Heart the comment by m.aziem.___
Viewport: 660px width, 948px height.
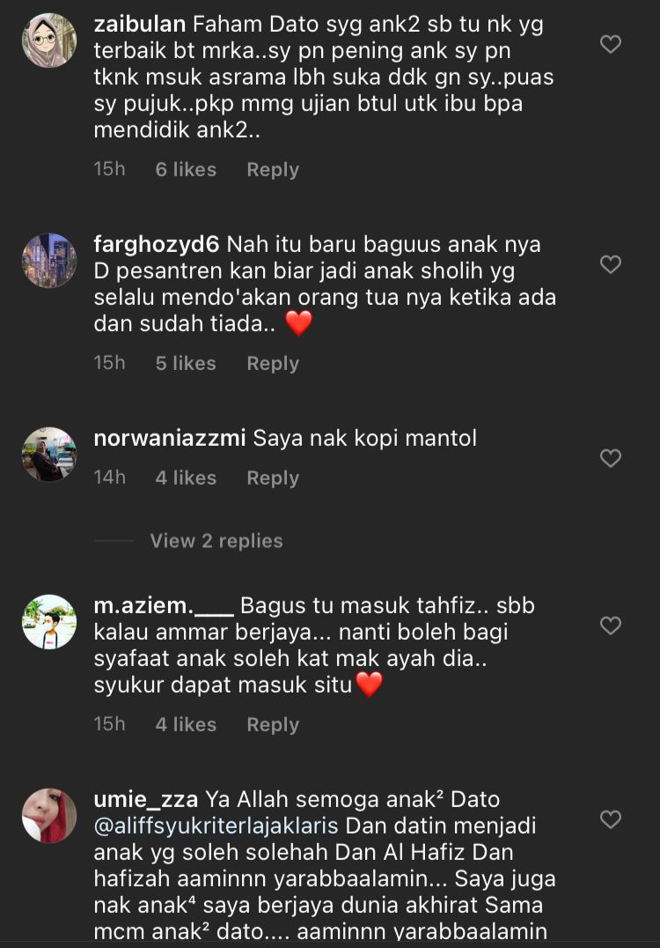(x=611, y=626)
